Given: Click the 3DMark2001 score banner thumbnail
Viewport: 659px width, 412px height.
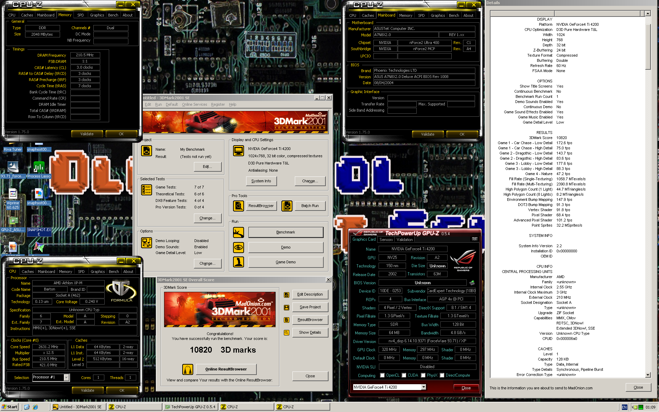Looking at the screenshot, I should (x=220, y=309).
